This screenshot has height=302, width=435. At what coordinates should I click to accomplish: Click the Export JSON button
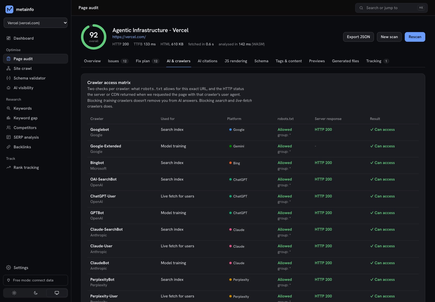(x=358, y=37)
